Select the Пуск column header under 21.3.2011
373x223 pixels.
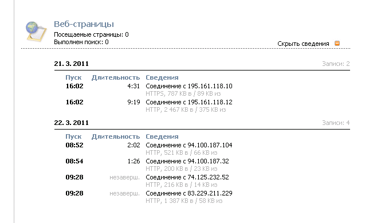[x=73, y=77]
